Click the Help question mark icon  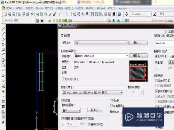(x=119, y=14)
